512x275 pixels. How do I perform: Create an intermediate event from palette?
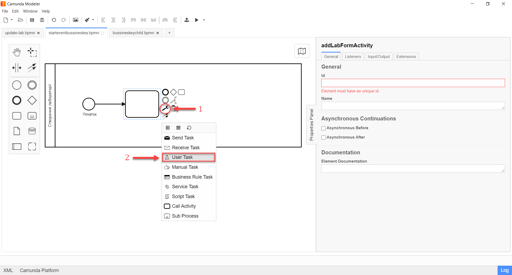[32, 85]
